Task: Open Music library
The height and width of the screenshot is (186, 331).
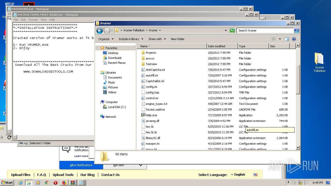Action: (x=111, y=82)
